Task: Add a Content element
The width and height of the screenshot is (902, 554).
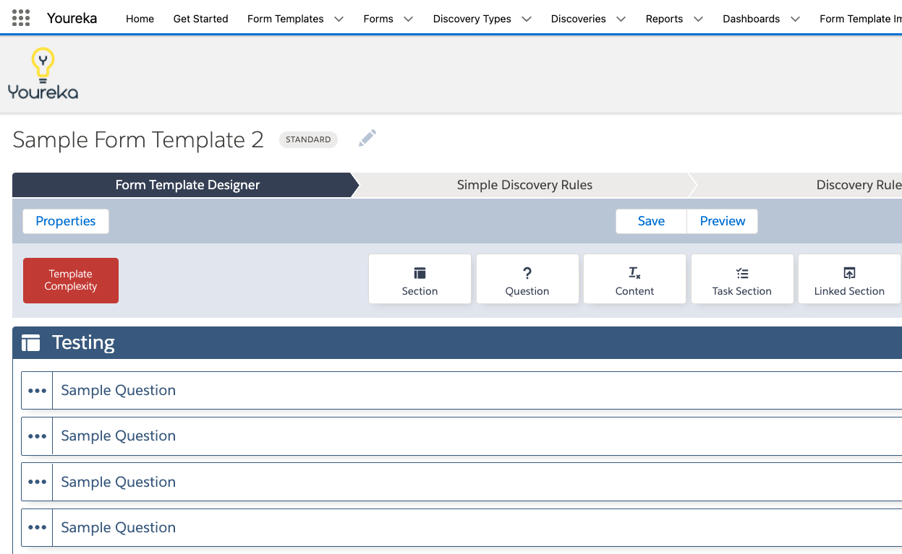Action: [x=634, y=279]
